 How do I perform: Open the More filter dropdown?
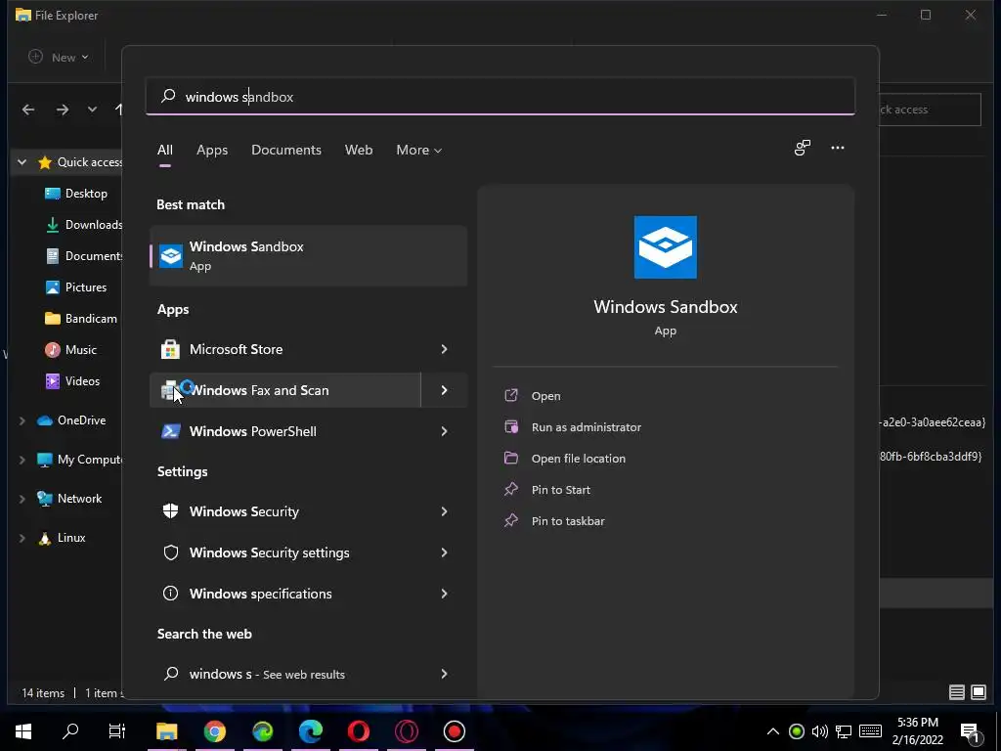coord(418,150)
